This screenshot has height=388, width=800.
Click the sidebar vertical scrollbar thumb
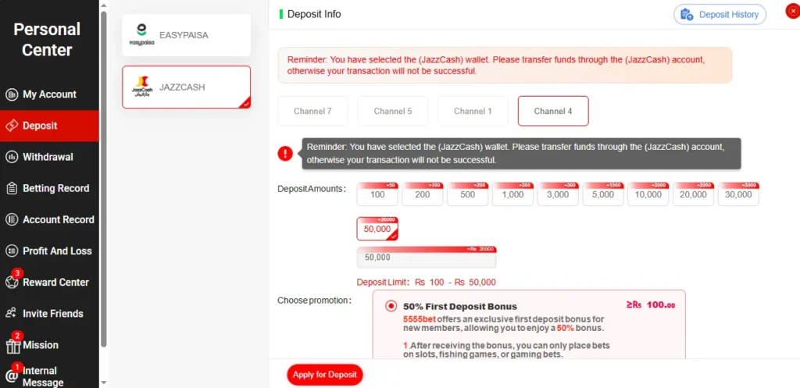tap(104, 179)
